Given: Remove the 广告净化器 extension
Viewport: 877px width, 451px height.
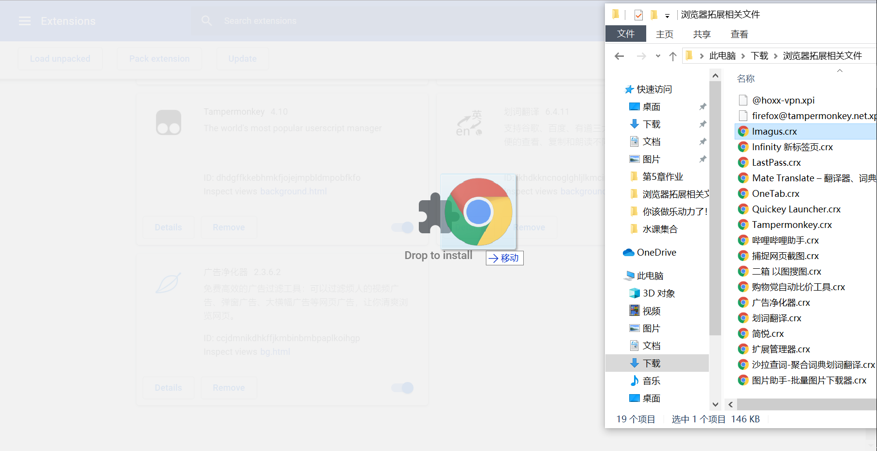Looking at the screenshot, I should (229, 388).
